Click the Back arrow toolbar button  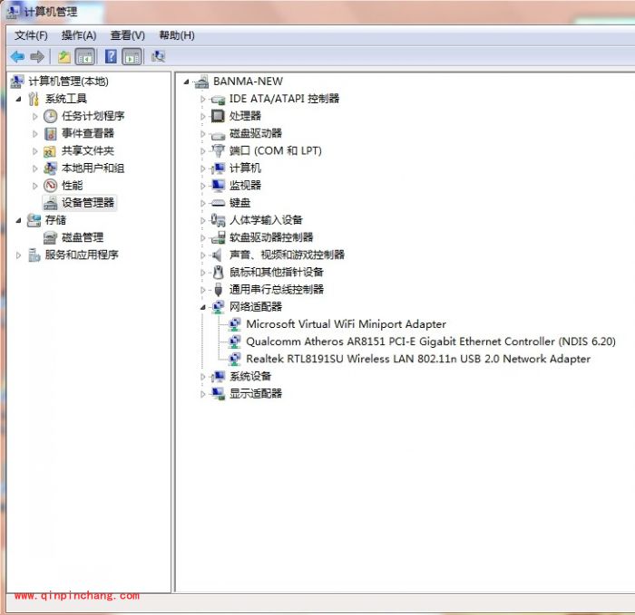[x=18, y=56]
